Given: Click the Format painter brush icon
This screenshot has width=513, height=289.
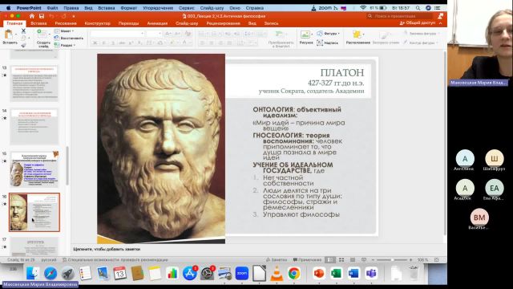Looking at the screenshot, I should point(23,45).
